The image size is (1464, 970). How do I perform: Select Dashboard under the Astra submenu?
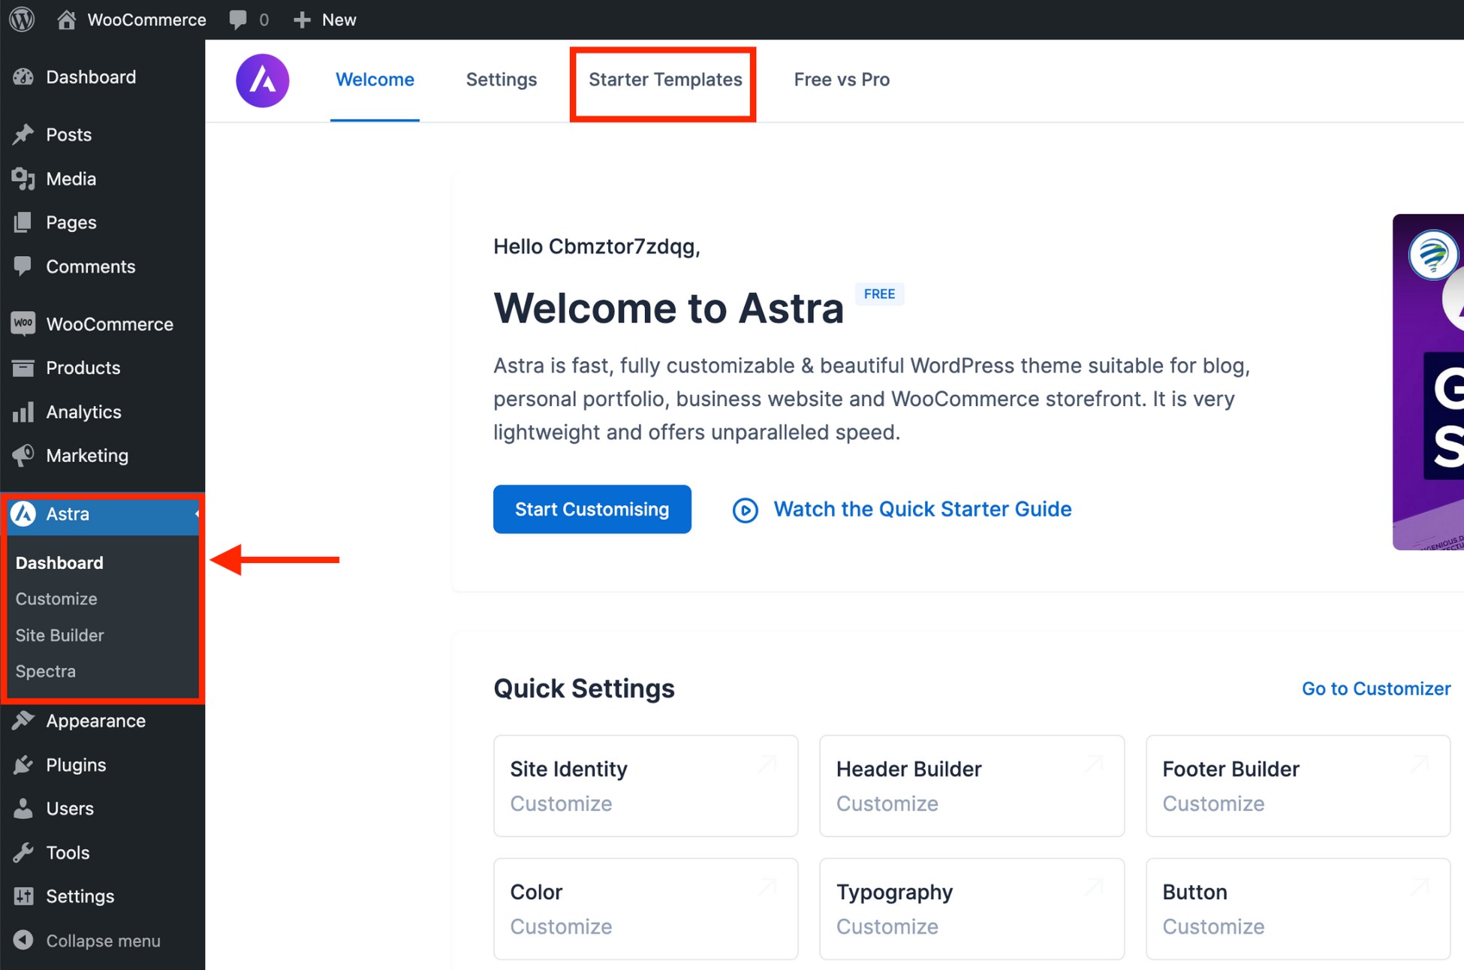(x=59, y=563)
